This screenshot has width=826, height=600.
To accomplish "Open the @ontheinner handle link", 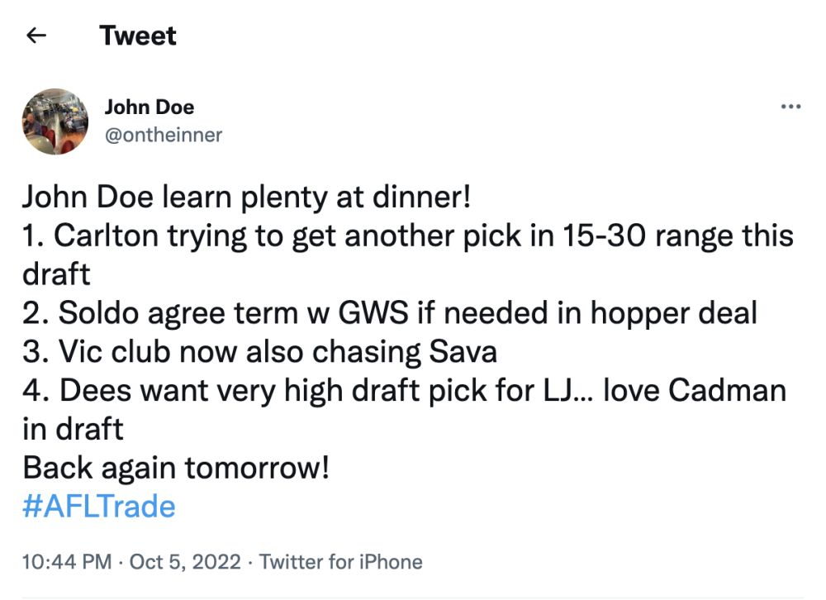I will (x=164, y=135).
